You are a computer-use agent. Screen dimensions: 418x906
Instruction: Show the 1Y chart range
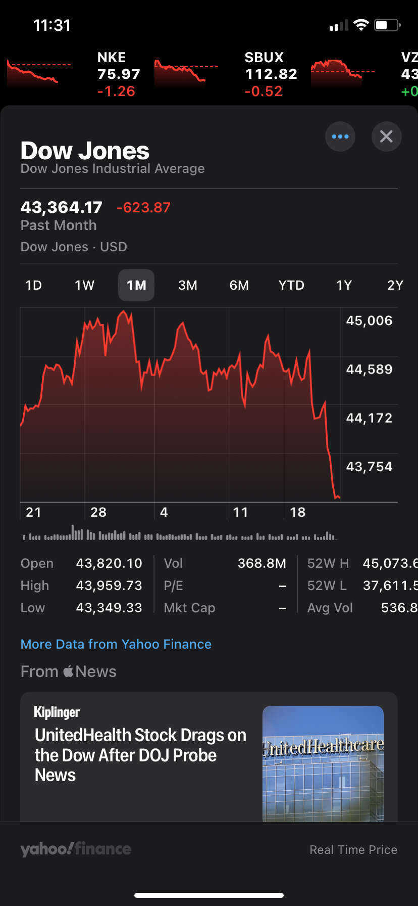coord(344,285)
